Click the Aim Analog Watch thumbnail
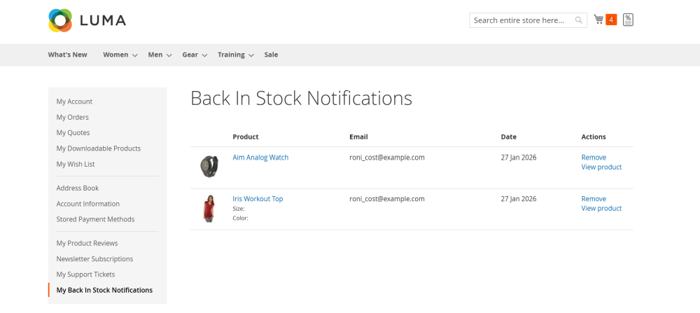Viewport: 700px width, 313px height. pyautogui.click(x=209, y=167)
